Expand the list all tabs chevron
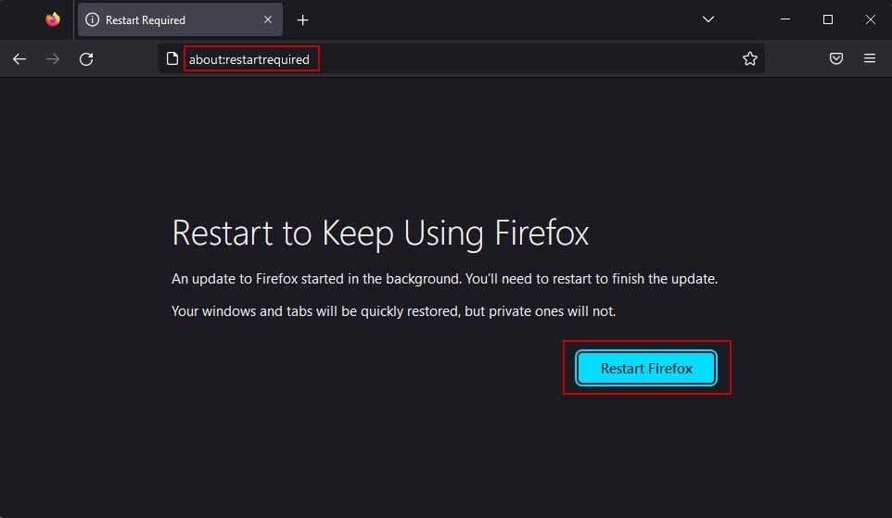 (707, 19)
